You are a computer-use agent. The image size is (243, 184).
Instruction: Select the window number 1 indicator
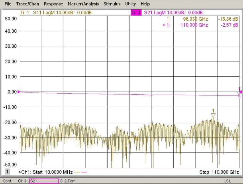coord(8,172)
